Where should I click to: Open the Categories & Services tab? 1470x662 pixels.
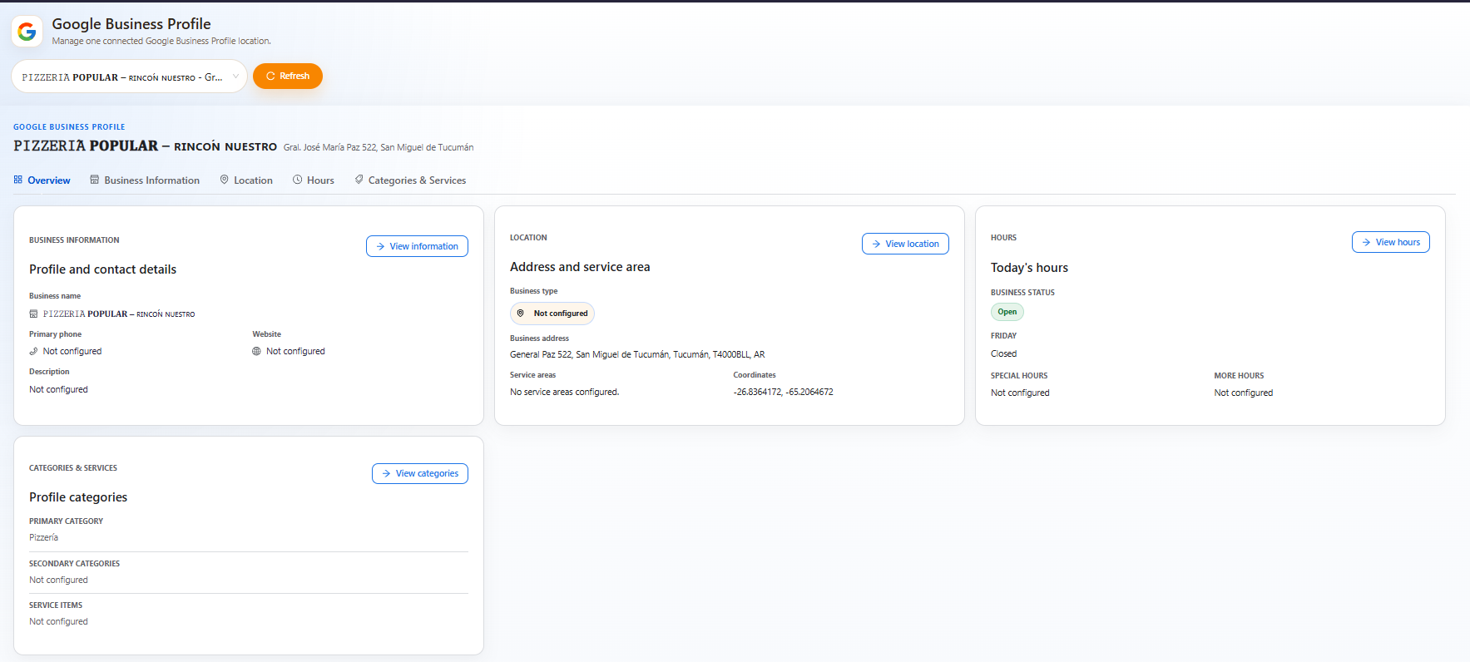click(410, 180)
